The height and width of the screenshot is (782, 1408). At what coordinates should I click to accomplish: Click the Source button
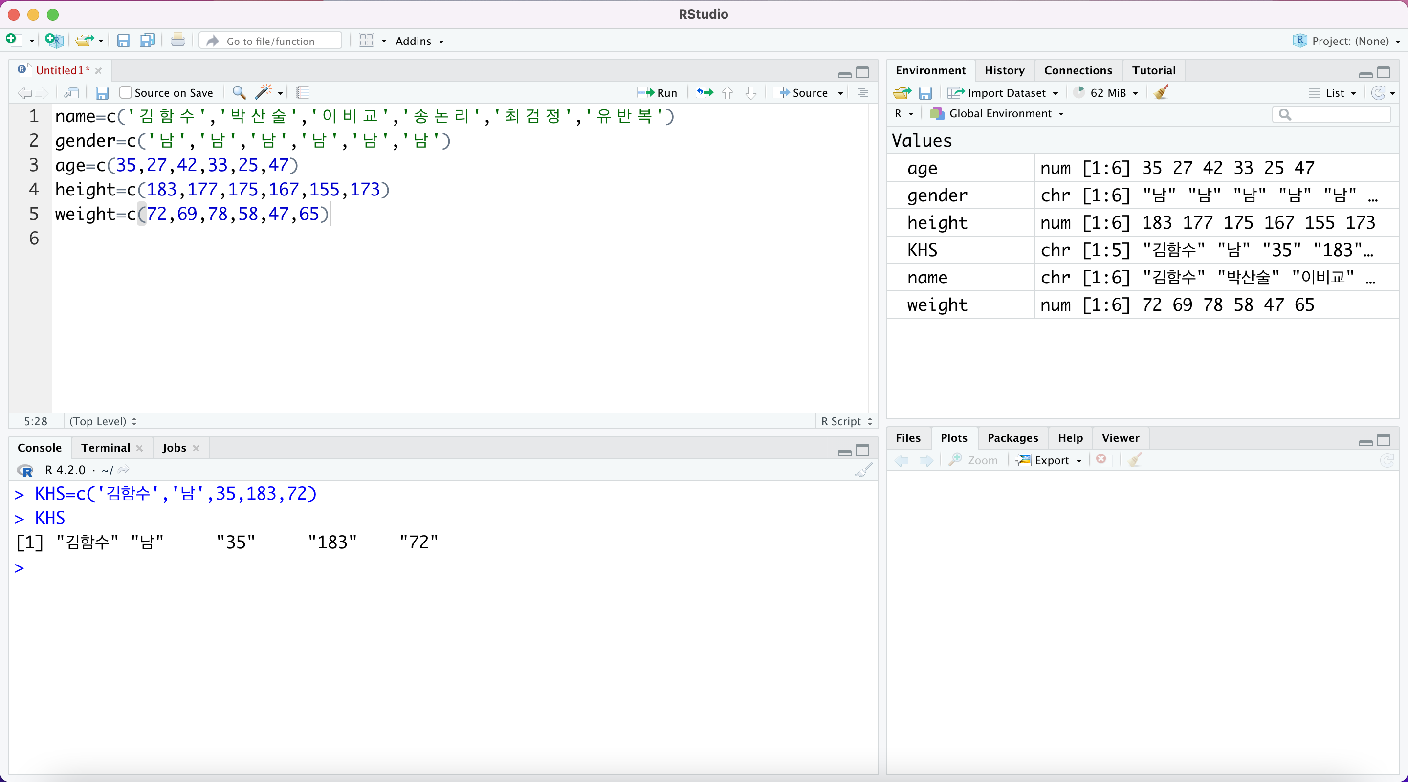803,93
